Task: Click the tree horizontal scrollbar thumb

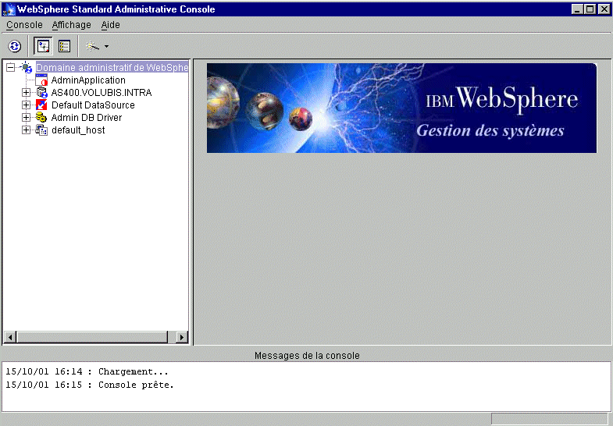Action: click(92, 337)
